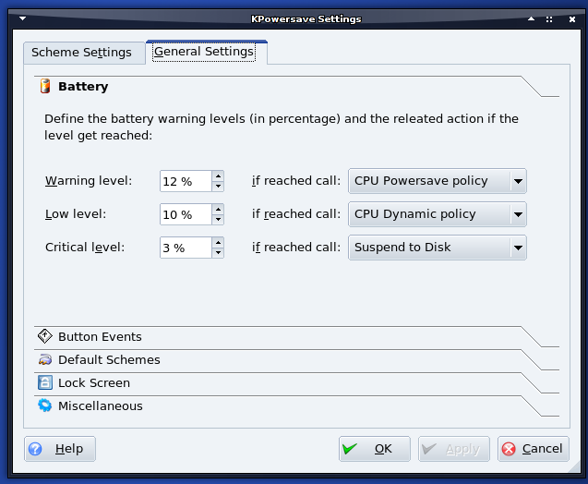588x484 pixels.
Task: Confirm settings with OK button
Action: pyautogui.click(x=375, y=449)
